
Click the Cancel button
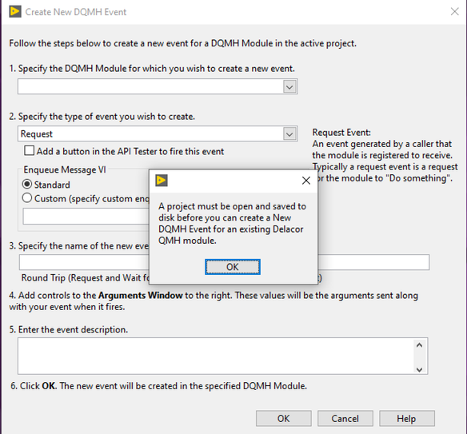coord(345,419)
